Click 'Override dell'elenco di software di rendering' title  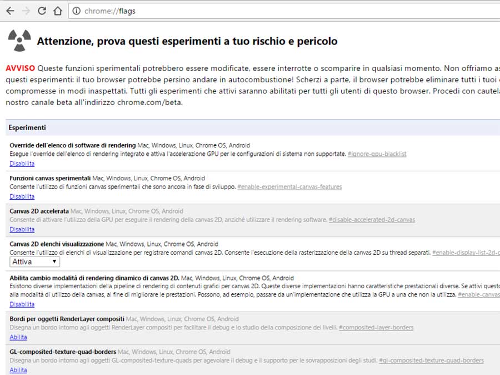coord(73,145)
